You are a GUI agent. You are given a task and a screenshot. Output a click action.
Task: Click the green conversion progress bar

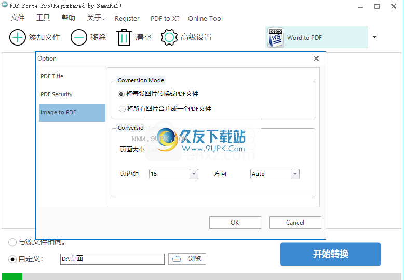tap(12, 277)
